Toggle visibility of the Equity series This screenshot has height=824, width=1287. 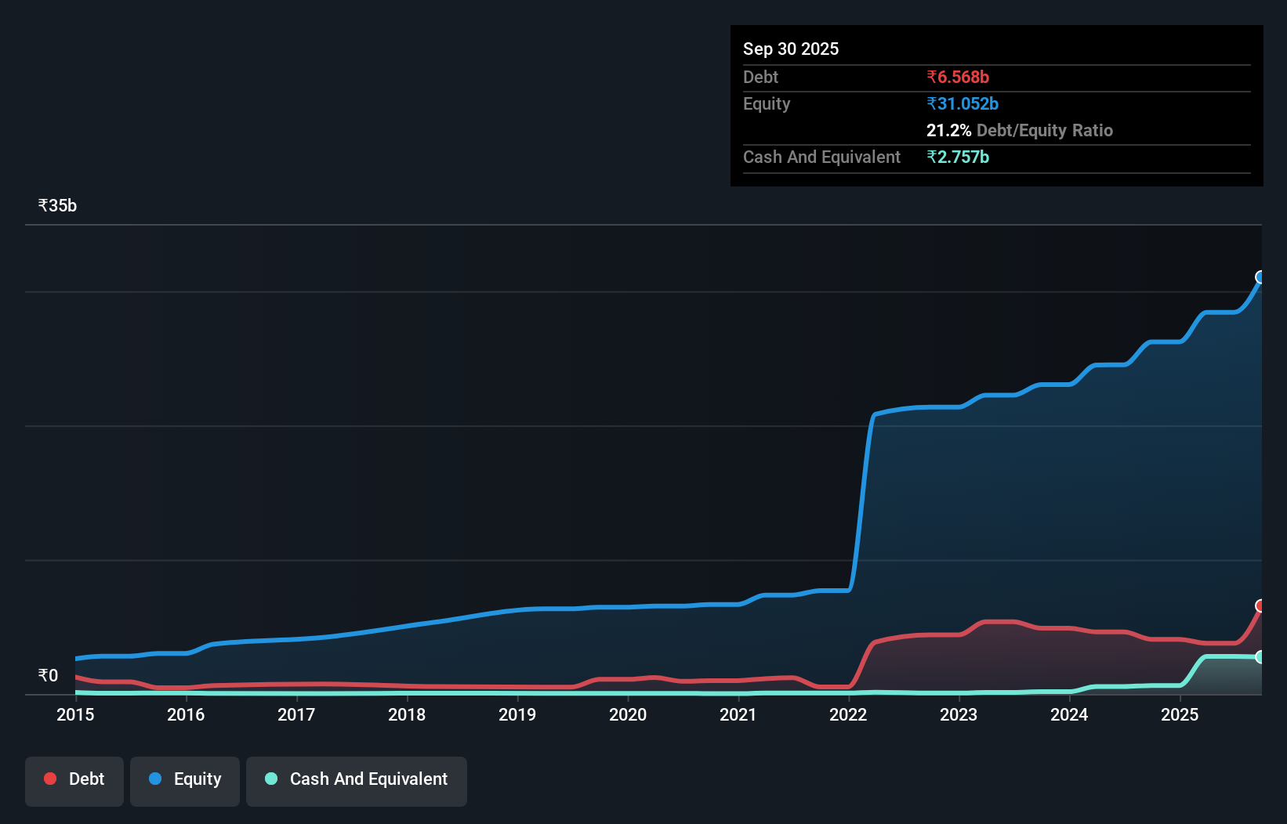coord(184,780)
